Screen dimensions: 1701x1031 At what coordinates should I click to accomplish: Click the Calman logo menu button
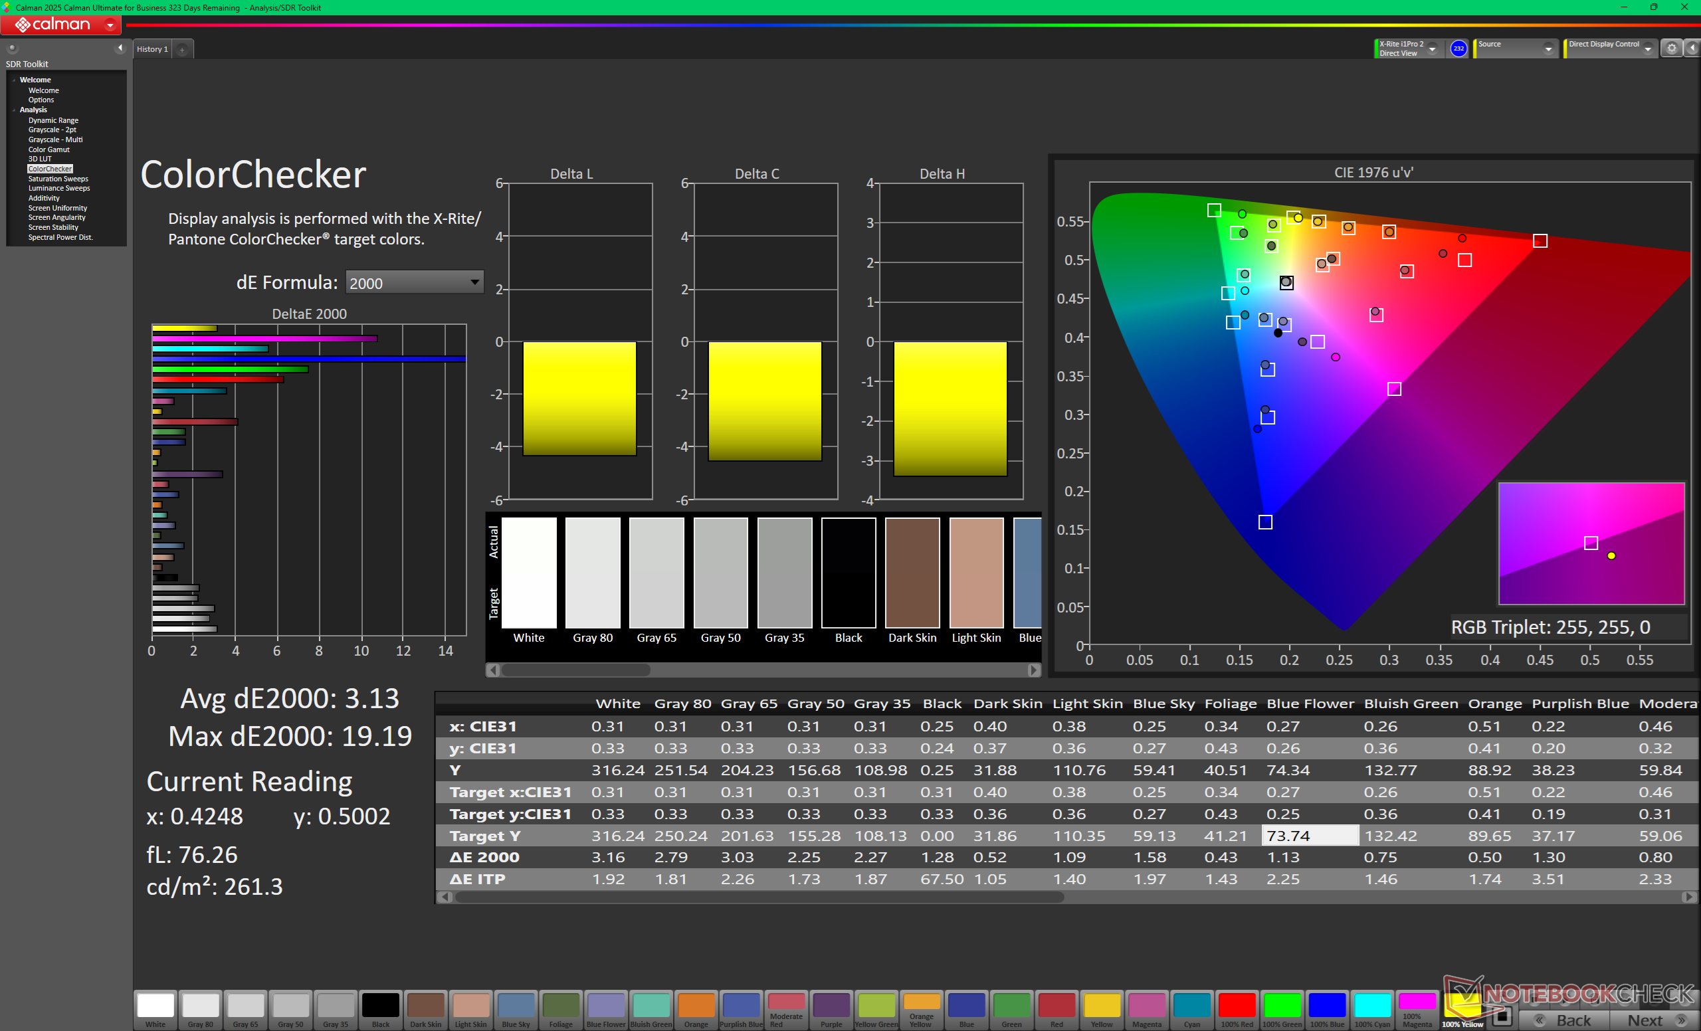point(60,25)
